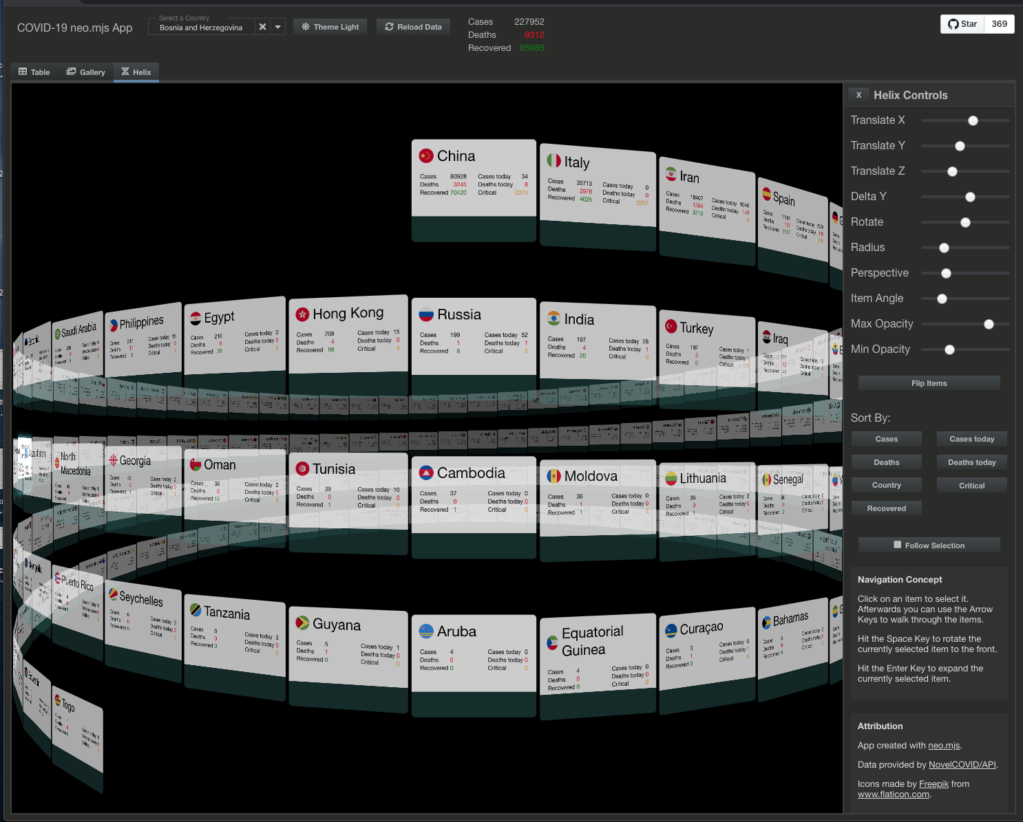Click the China flag icon
Screen dimensions: 1023x822
pos(426,156)
